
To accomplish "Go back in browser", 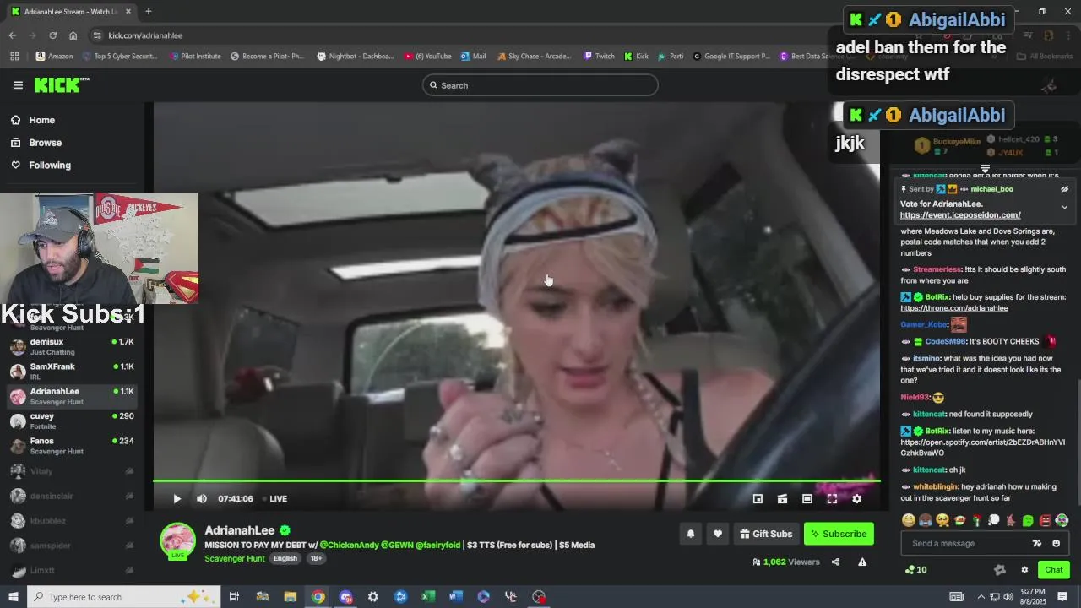I will tap(12, 35).
